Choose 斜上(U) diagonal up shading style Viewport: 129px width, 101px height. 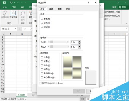point(42,65)
